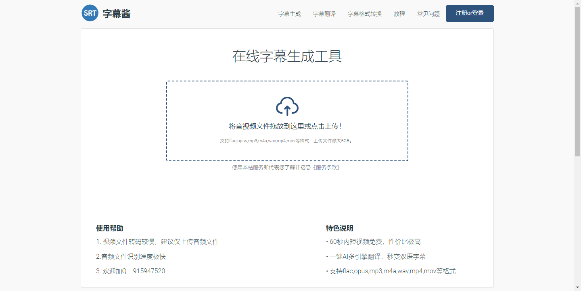Open the 字幕翻译 menu item
This screenshot has width=581, height=291.
[324, 14]
